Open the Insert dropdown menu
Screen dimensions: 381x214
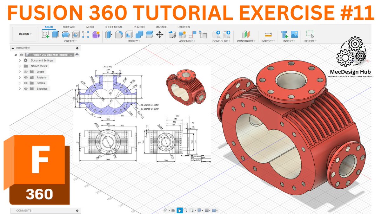pos(289,41)
